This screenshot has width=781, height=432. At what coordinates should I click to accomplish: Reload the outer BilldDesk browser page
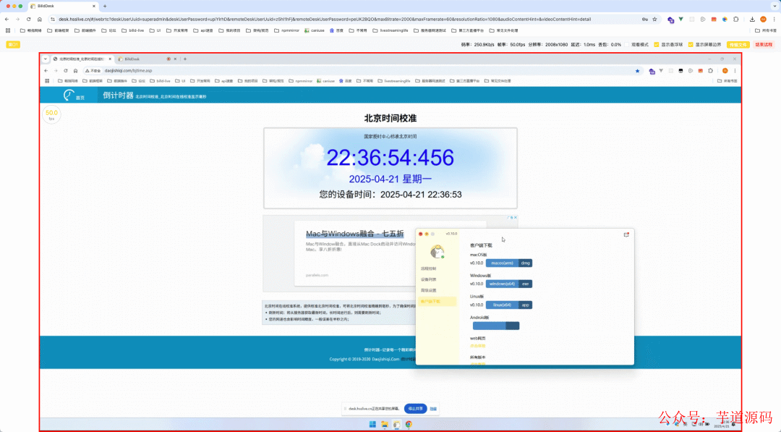pyautogui.click(x=28, y=20)
